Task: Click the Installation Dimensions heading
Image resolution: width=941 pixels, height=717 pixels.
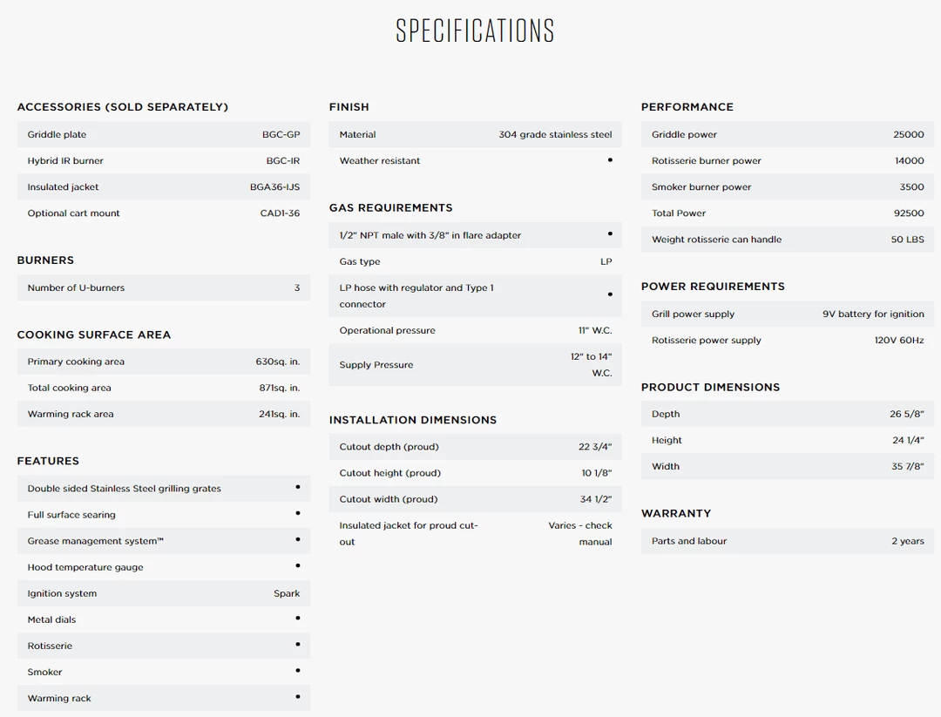Action: coord(413,420)
